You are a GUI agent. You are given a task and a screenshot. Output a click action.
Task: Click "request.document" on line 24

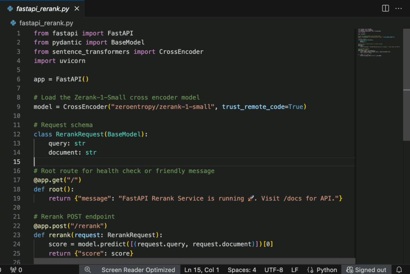click(222, 244)
